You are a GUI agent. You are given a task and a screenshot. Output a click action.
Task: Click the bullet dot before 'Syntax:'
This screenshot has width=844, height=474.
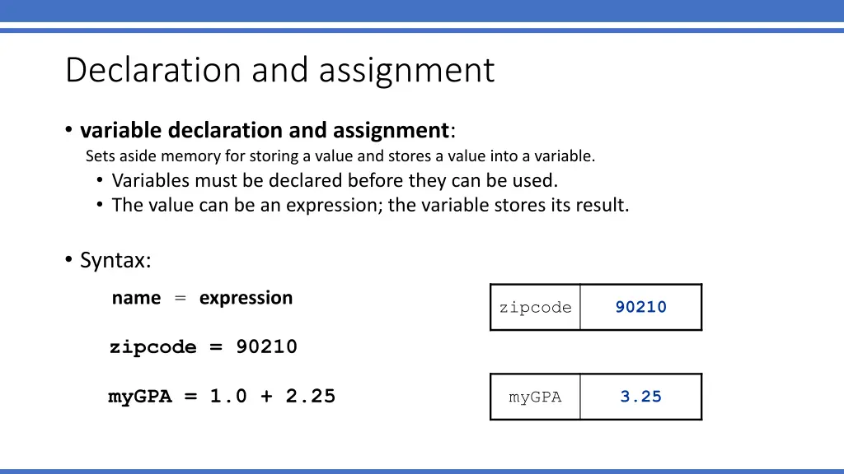click(x=68, y=260)
